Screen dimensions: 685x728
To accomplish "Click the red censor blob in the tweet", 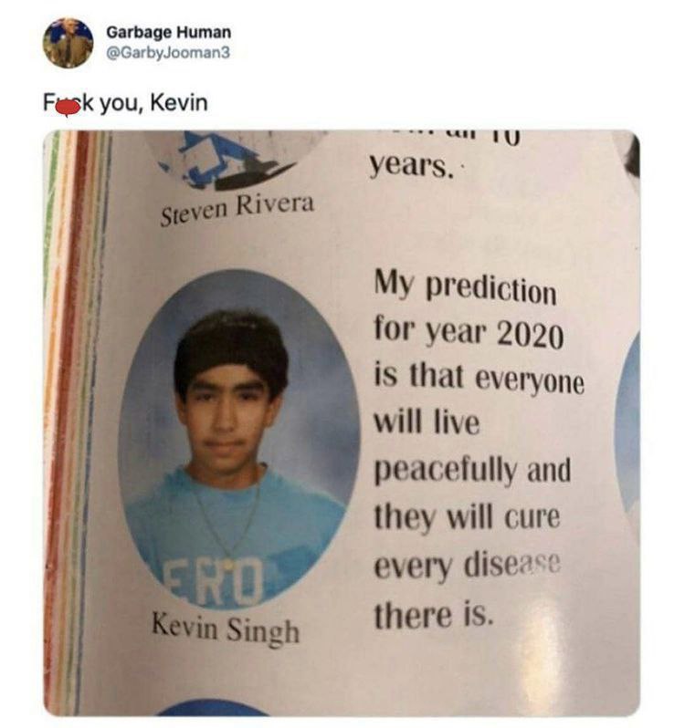I will point(68,108).
